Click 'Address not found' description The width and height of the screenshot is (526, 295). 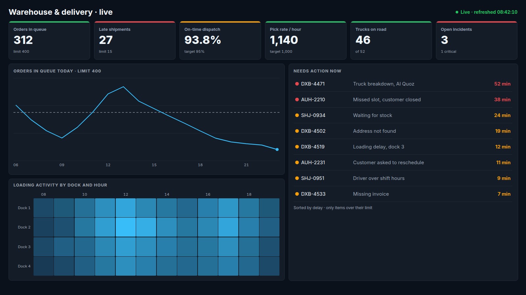point(374,131)
